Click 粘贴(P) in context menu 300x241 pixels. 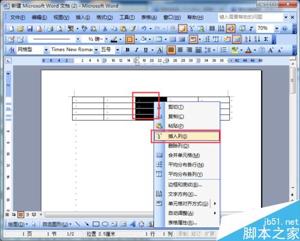pos(187,126)
